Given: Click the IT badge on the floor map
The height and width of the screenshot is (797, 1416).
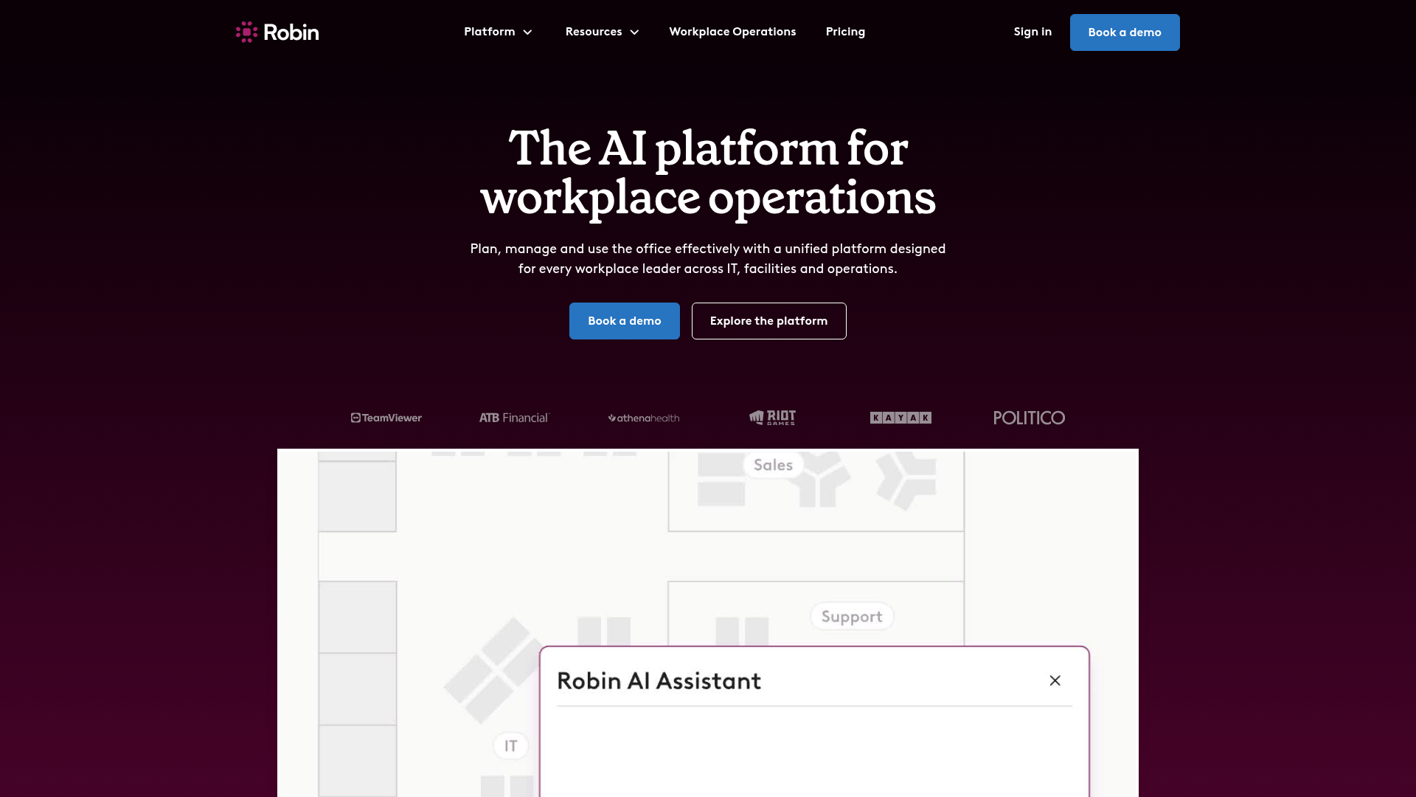Looking at the screenshot, I should (x=510, y=745).
